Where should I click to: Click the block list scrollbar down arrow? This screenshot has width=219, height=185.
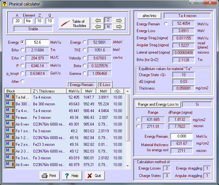click(x=128, y=166)
